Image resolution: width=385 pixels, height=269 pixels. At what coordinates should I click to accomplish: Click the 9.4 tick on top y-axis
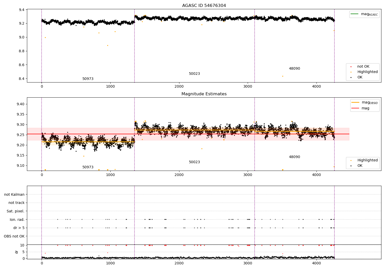coord(22,10)
